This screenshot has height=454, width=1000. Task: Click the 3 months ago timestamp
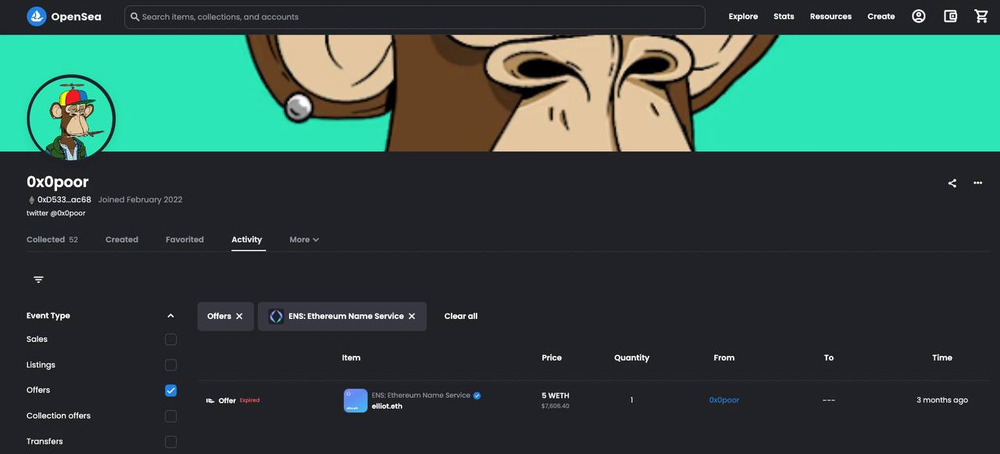pyautogui.click(x=942, y=400)
